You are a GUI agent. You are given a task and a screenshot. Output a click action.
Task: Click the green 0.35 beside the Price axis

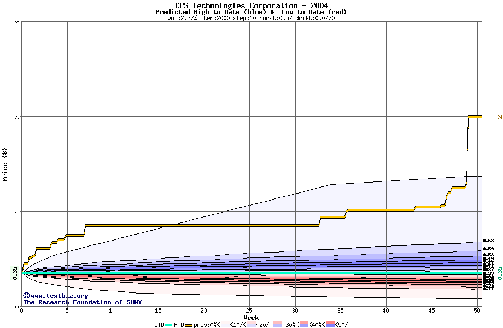pos(15,273)
